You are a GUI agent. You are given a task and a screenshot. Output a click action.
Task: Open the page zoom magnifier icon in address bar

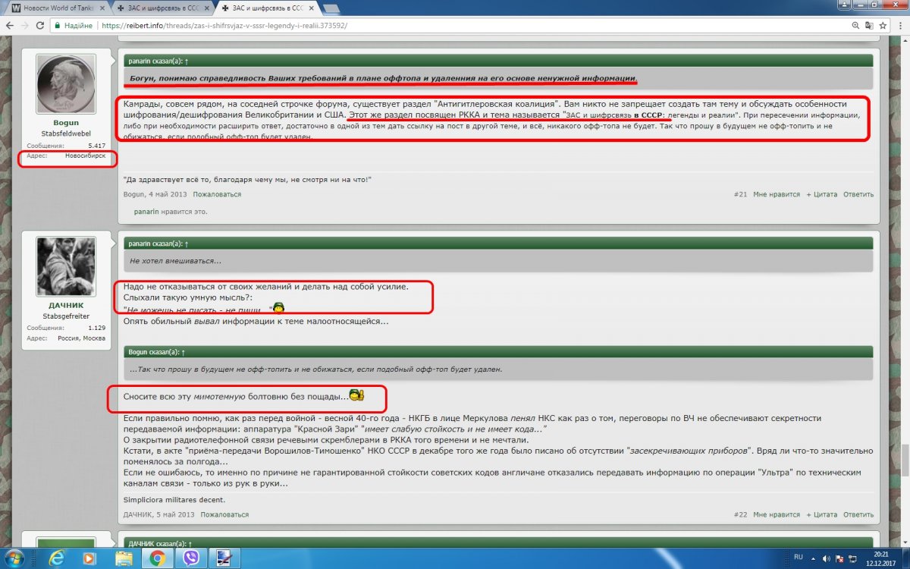(x=856, y=25)
